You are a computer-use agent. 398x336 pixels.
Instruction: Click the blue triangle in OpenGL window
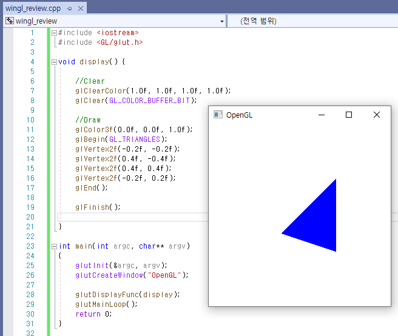[319, 222]
